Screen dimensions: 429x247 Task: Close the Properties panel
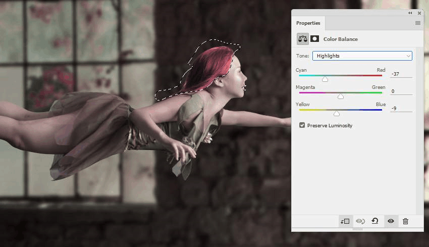pos(419,13)
